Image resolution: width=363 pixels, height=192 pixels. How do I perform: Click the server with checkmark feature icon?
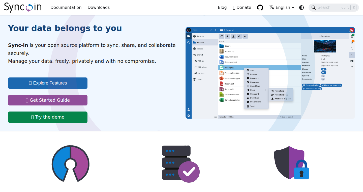click(x=181, y=164)
